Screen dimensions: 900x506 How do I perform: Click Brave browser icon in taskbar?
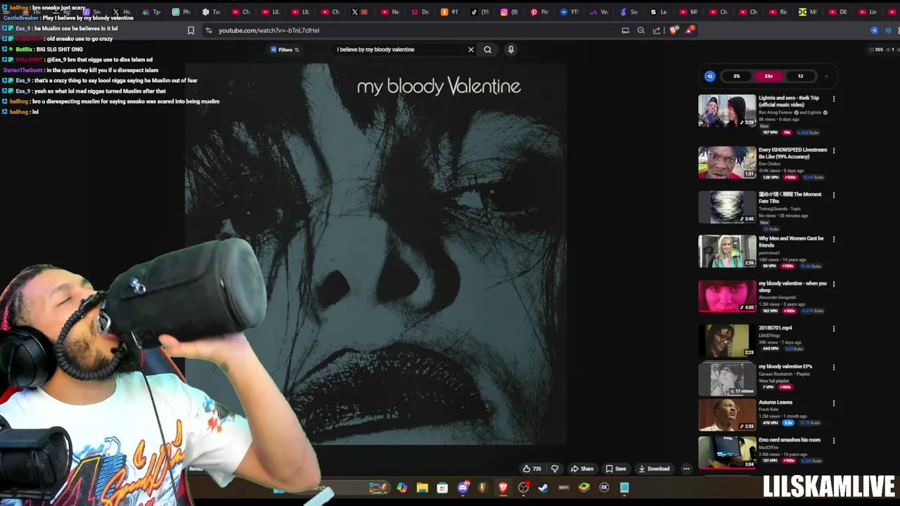pyautogui.click(x=503, y=488)
